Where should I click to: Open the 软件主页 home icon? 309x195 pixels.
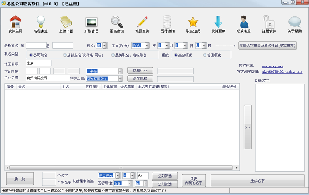(15, 24)
